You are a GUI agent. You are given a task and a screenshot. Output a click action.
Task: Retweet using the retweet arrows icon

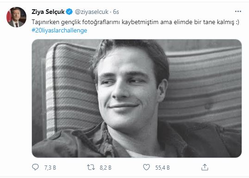pyautogui.click(x=91, y=167)
